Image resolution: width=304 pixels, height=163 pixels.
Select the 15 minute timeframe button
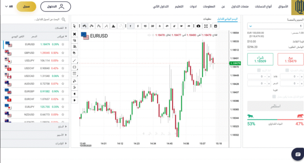[145, 26]
